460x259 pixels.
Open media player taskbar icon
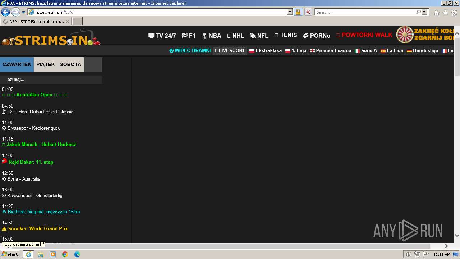[x=53, y=254]
